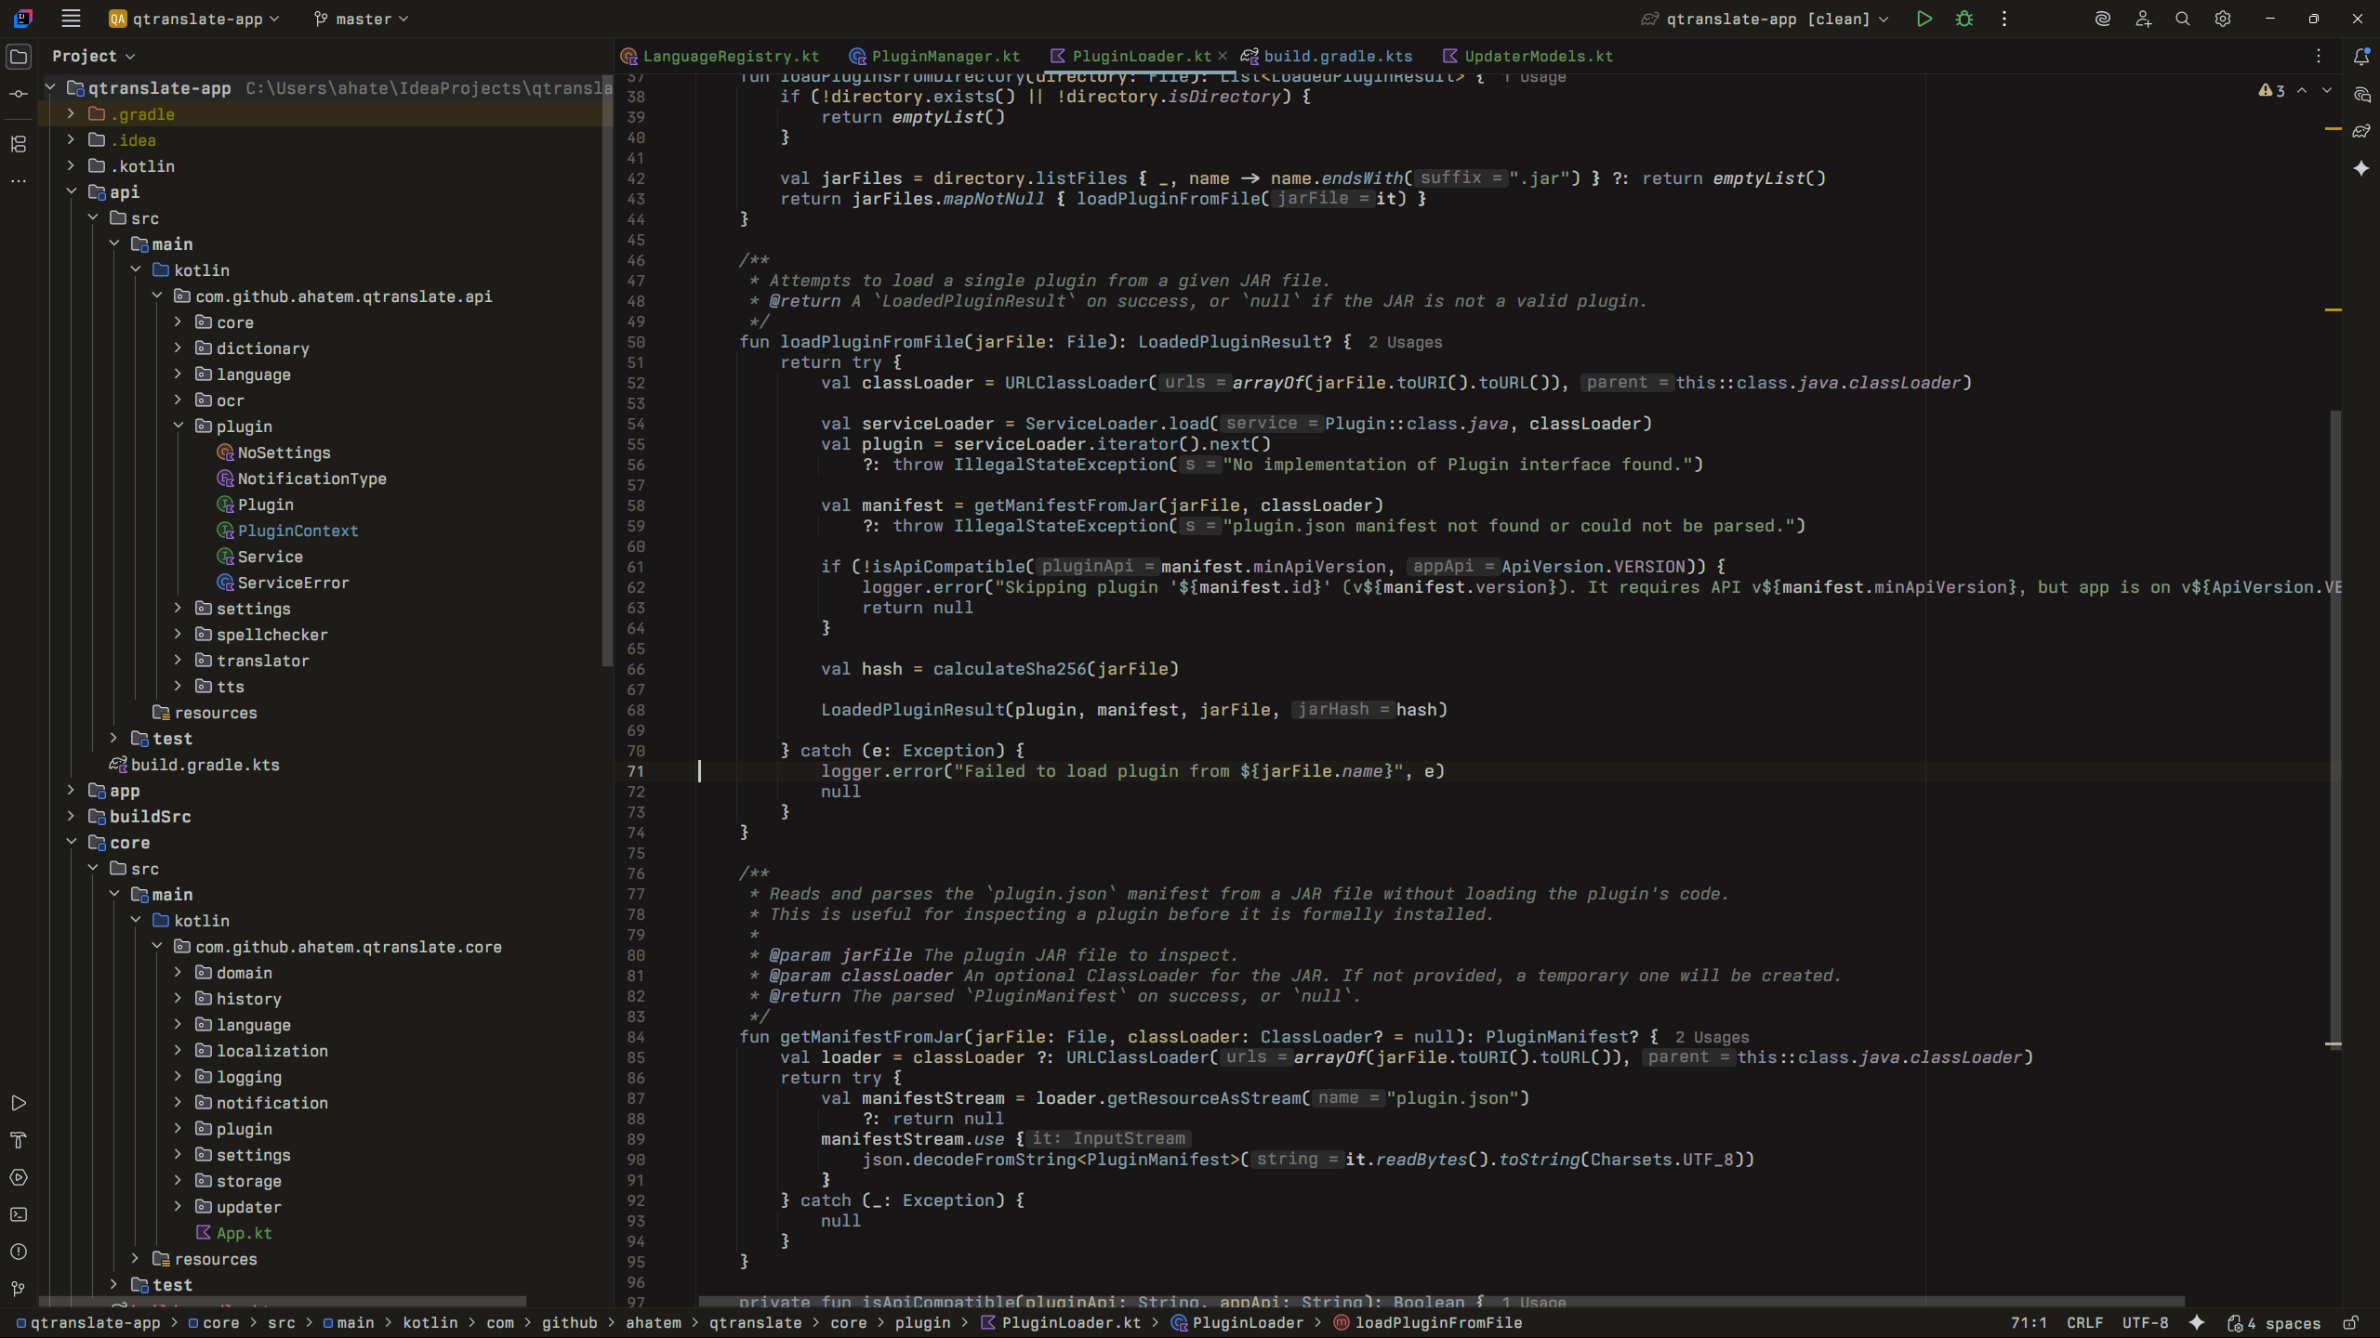This screenshot has width=2380, height=1338.
Task: Click loadPluginFromFile in breadcrumb bar
Action: [1428, 1322]
